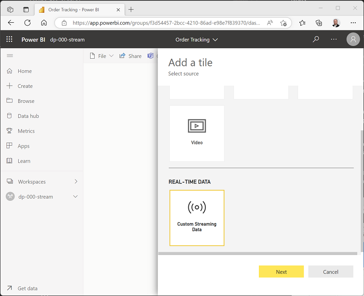The height and width of the screenshot is (296, 364).
Task: Open the browser Favorites list icon
Action: pyautogui.click(x=302, y=23)
